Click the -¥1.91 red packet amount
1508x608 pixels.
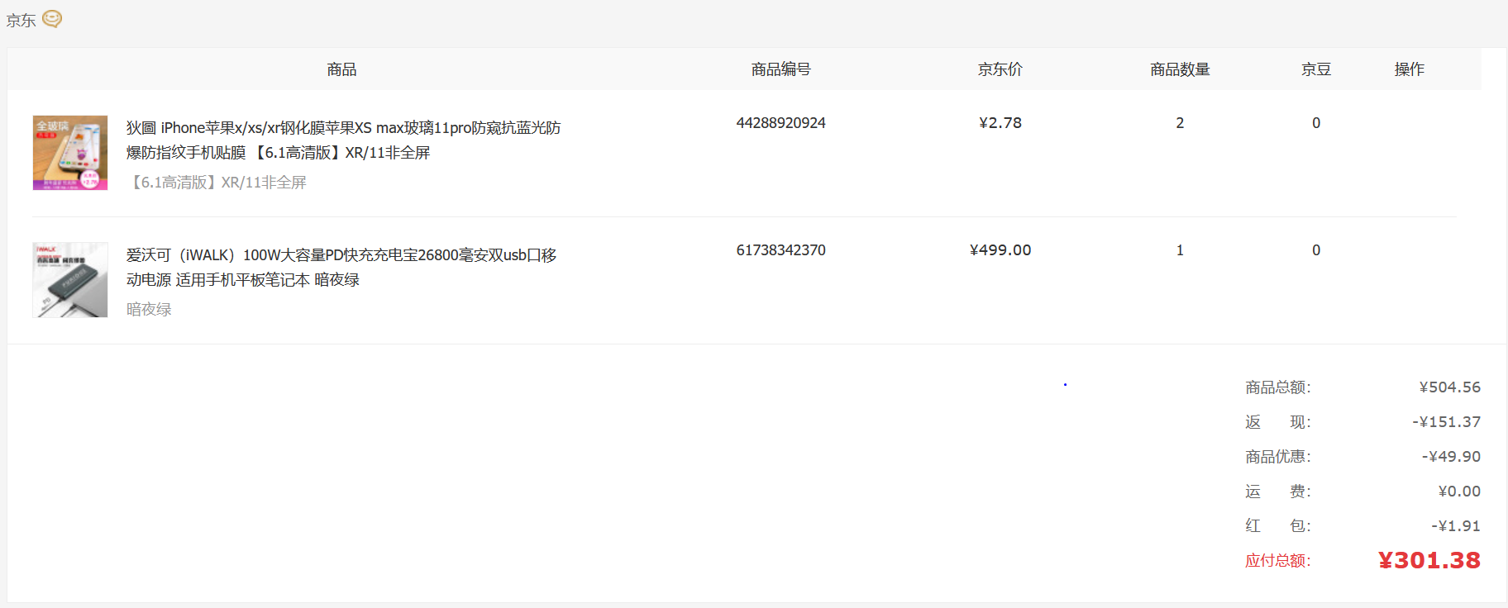[1456, 526]
